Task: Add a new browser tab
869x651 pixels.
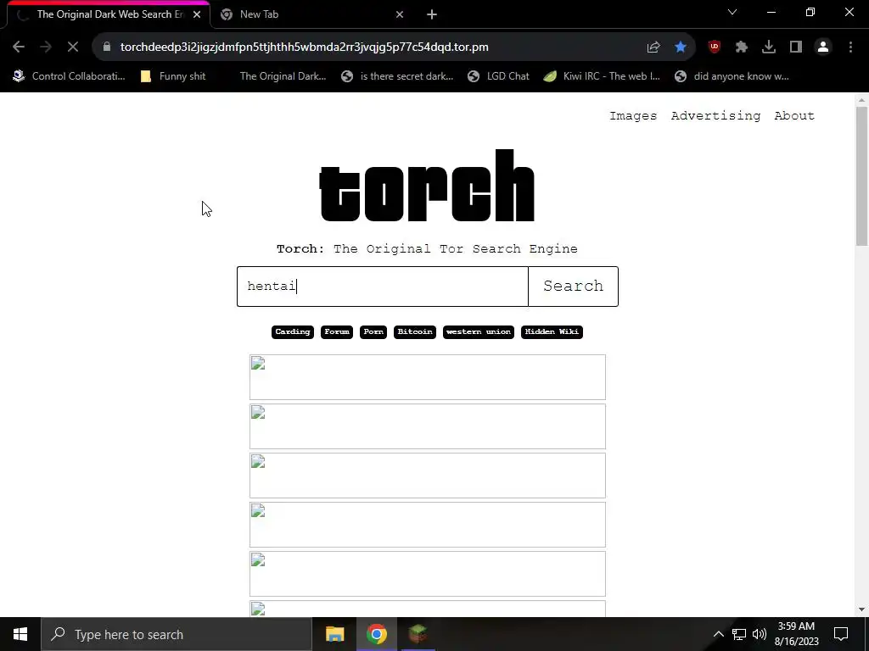Action: [x=432, y=14]
